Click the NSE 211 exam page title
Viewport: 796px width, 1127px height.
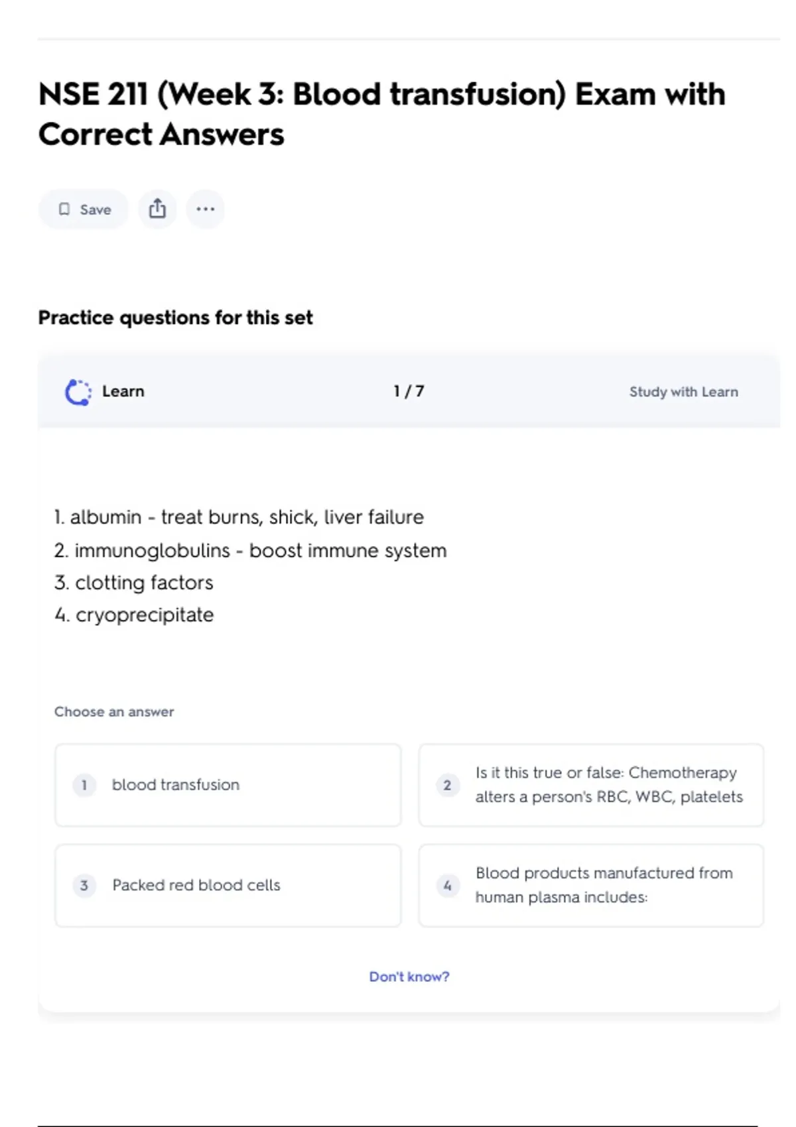pyautogui.click(x=381, y=114)
